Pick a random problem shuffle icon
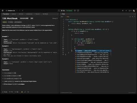The image size is (137, 103). coord(23,11)
